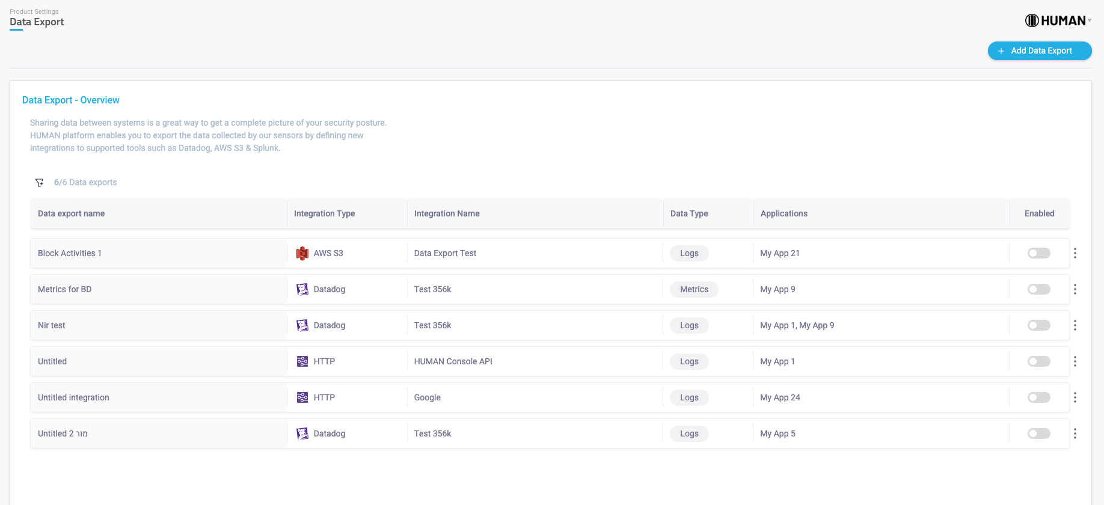This screenshot has width=1104, height=505.
Task: Open more options for Untitled integration row
Action: pos(1075,397)
